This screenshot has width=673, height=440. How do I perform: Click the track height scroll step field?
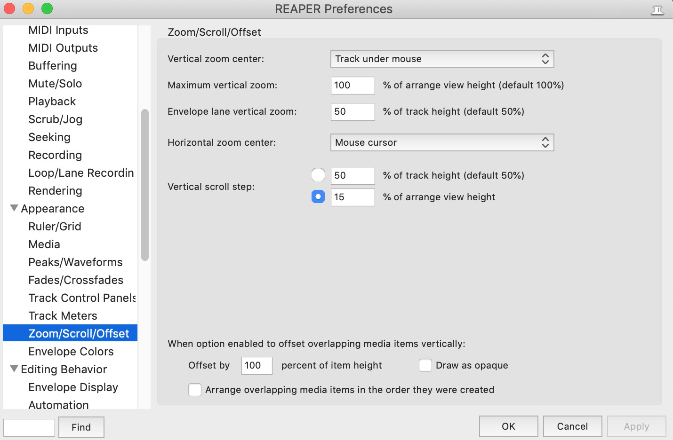point(353,175)
